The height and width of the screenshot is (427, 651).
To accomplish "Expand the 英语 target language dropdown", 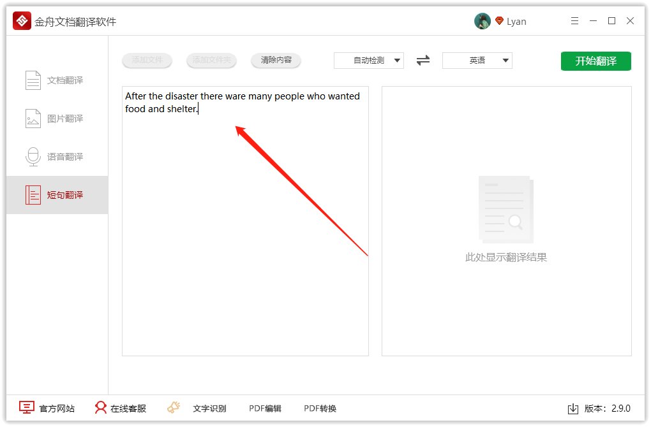I will (477, 60).
